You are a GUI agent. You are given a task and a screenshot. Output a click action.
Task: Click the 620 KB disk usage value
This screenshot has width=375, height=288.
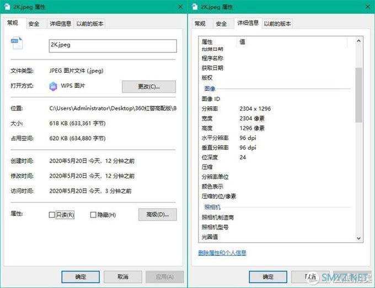point(77,138)
